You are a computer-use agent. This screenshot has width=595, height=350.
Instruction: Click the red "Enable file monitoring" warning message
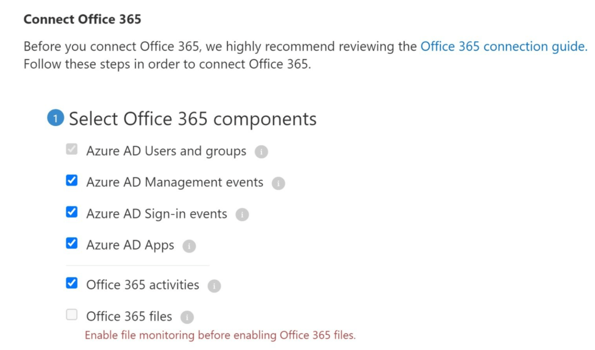[x=220, y=335]
